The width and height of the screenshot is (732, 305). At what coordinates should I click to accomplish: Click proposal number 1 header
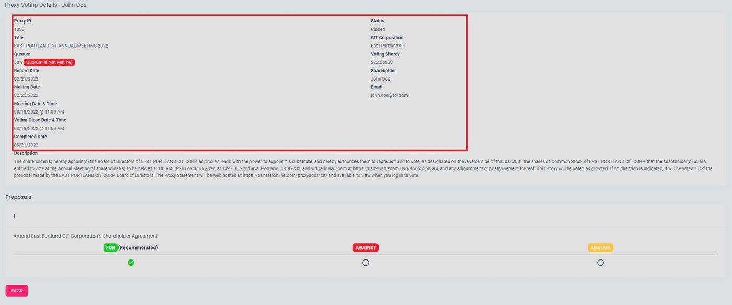(x=15, y=216)
